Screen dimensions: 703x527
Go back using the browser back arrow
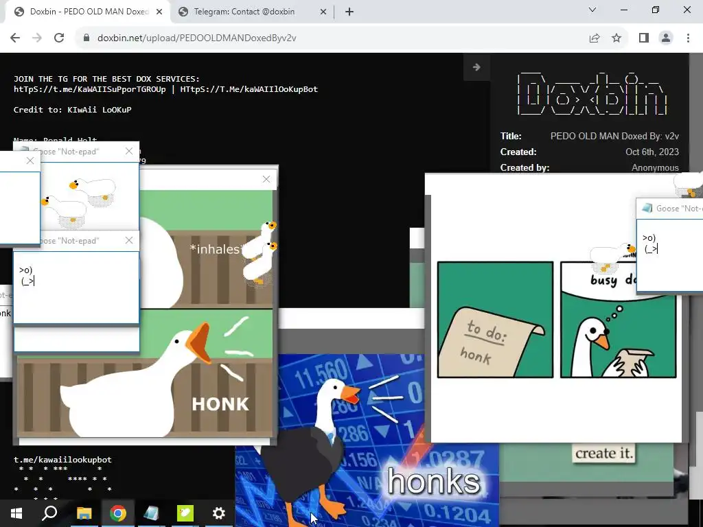[x=15, y=38]
